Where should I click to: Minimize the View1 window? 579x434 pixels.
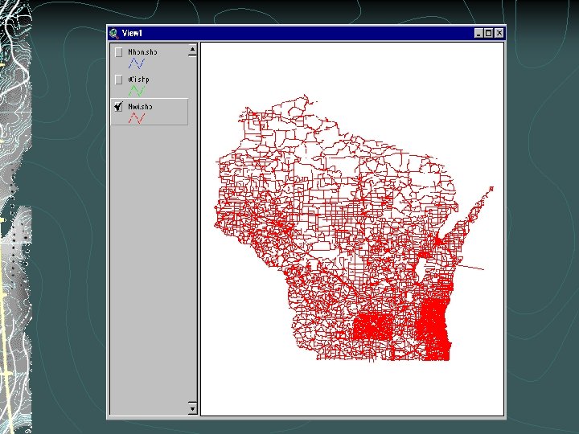pos(478,33)
